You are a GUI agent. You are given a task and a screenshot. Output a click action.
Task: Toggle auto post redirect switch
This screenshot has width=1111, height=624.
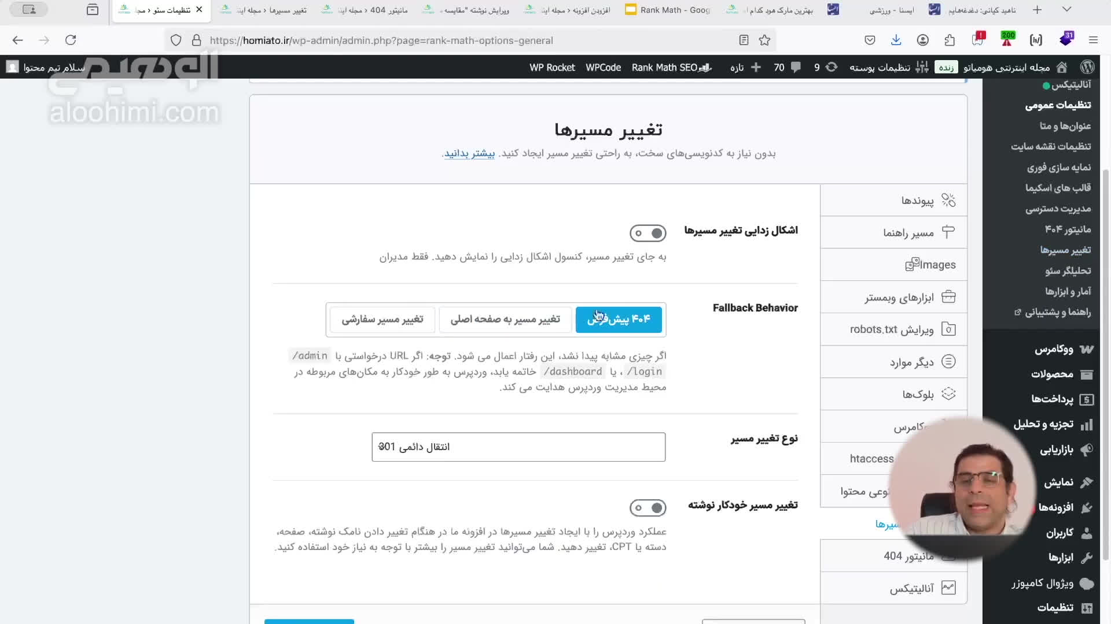click(x=648, y=508)
